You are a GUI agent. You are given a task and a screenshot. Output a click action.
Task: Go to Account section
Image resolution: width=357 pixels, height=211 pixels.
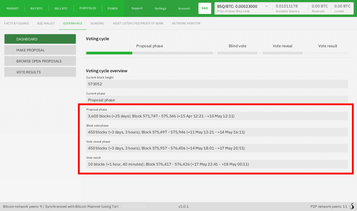pyautogui.click(x=184, y=8)
